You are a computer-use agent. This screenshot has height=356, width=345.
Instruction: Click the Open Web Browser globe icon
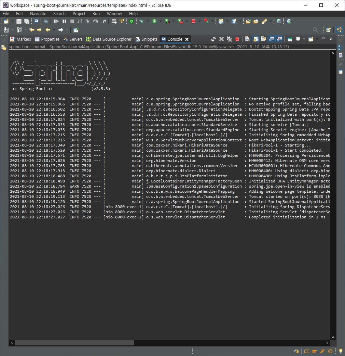click(279, 21)
